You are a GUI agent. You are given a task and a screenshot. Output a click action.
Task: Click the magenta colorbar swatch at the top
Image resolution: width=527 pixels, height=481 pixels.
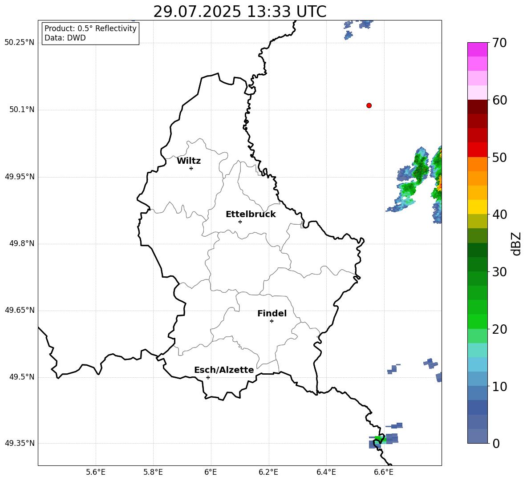click(477, 49)
